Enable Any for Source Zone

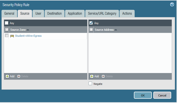[7, 23]
